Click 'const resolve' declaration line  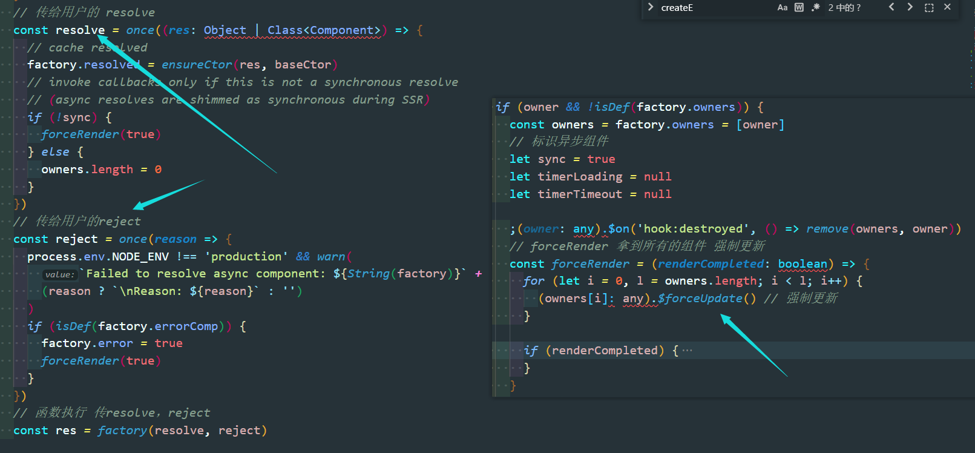pos(218,30)
